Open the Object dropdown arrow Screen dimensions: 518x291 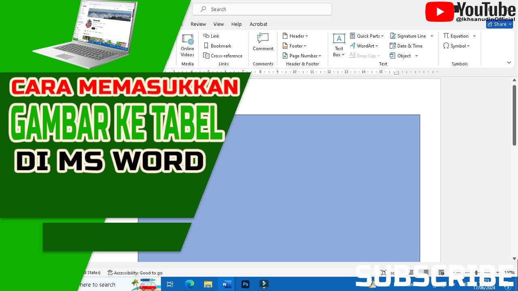pyautogui.click(x=416, y=56)
